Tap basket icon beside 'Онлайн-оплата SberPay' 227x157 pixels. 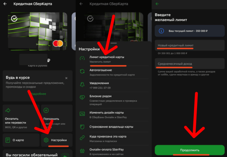(82, 151)
